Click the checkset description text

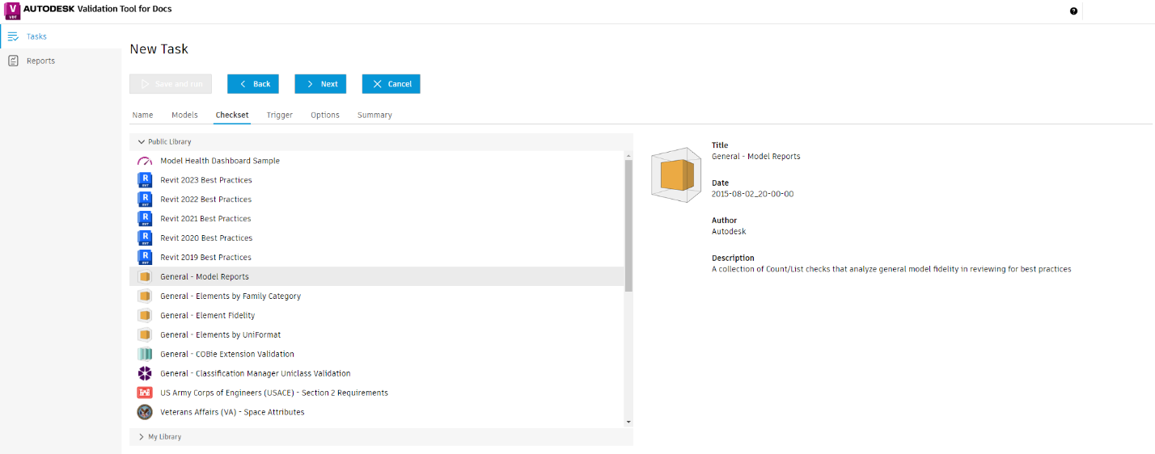(x=891, y=269)
